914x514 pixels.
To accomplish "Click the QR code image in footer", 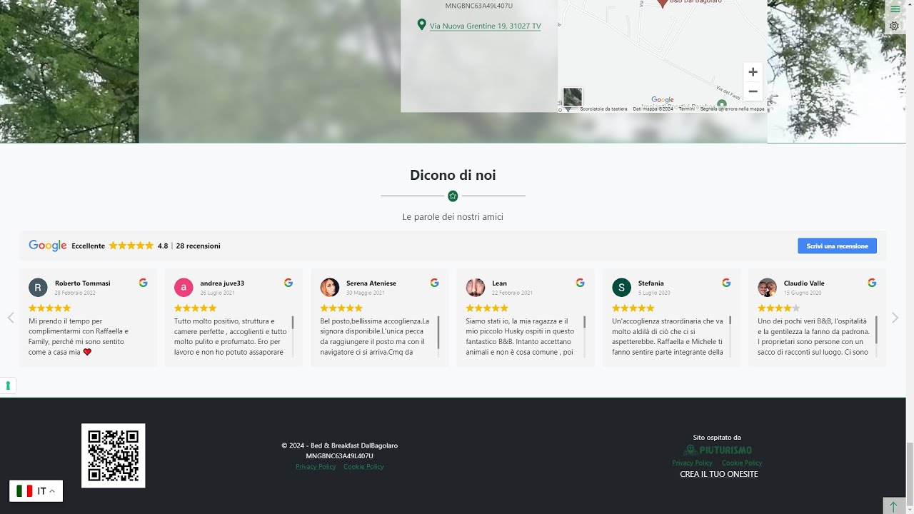I will (x=114, y=455).
